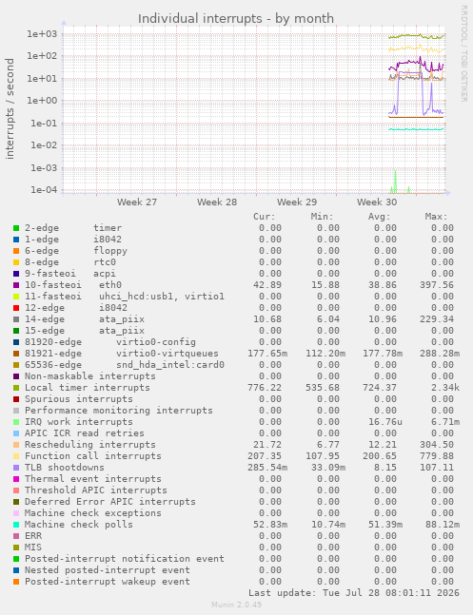Click the Week 27 axis label
Viewport: 473px width, 615px height.
point(137,202)
